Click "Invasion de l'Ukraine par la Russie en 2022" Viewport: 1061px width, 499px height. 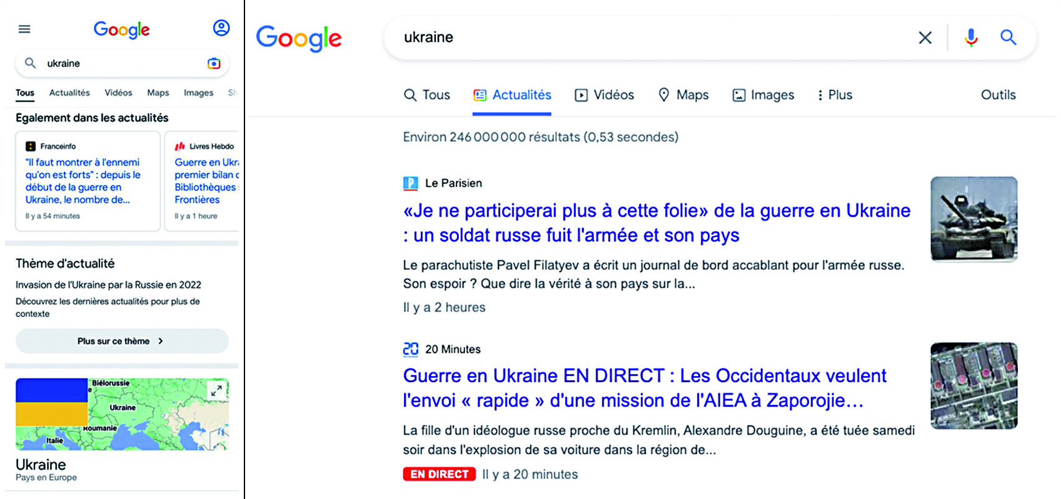[x=108, y=285]
